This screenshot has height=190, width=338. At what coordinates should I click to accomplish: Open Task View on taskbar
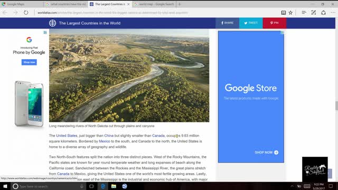coord(91,186)
